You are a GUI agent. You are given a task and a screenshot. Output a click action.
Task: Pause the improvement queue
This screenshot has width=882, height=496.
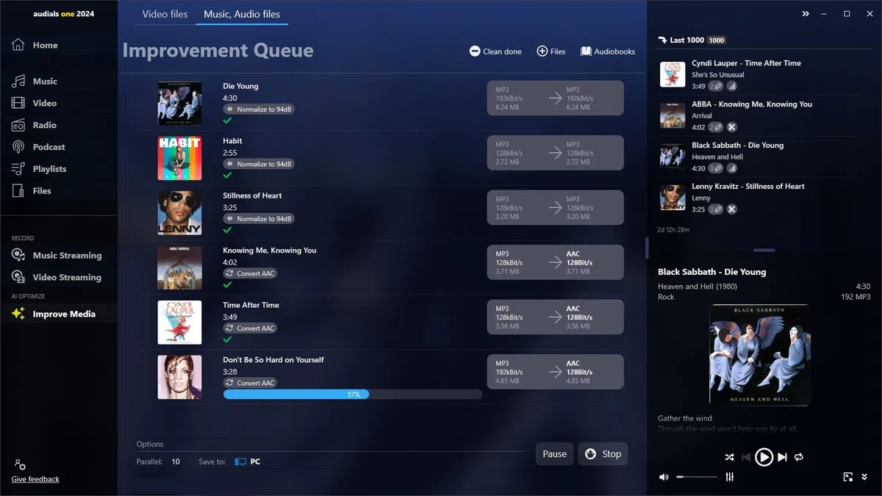(x=554, y=454)
